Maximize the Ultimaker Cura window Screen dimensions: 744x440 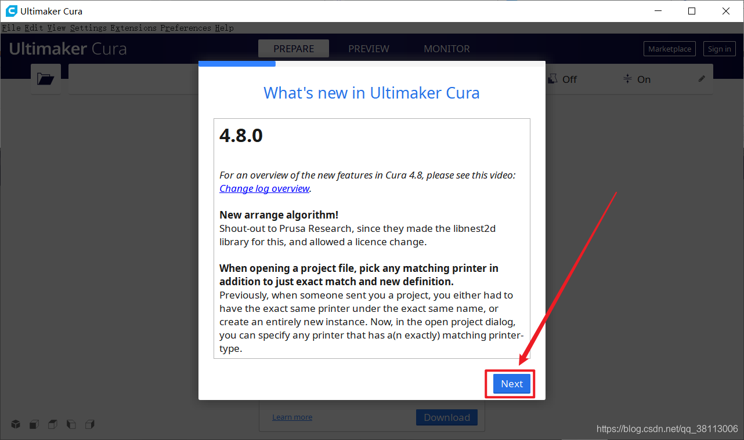[x=692, y=11]
